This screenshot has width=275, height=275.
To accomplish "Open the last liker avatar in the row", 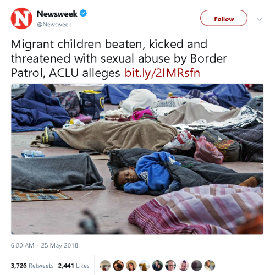I will [210, 266].
